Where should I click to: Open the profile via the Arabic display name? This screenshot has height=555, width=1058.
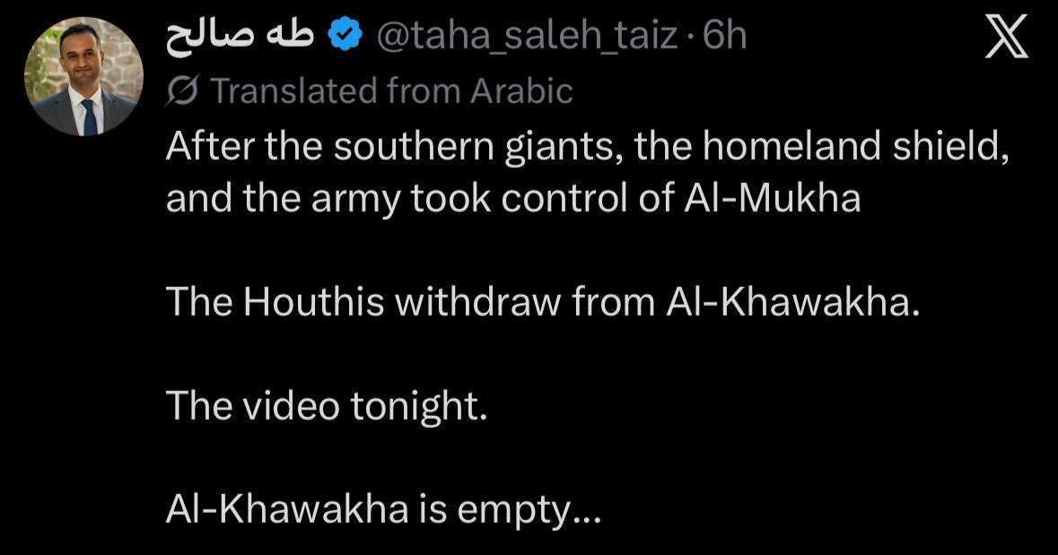pyautogui.click(x=240, y=37)
